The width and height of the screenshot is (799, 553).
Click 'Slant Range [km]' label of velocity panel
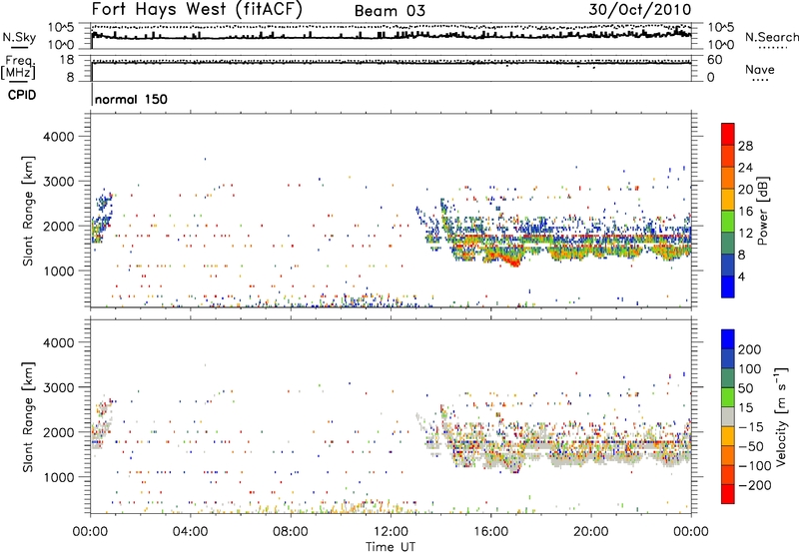click(x=28, y=416)
